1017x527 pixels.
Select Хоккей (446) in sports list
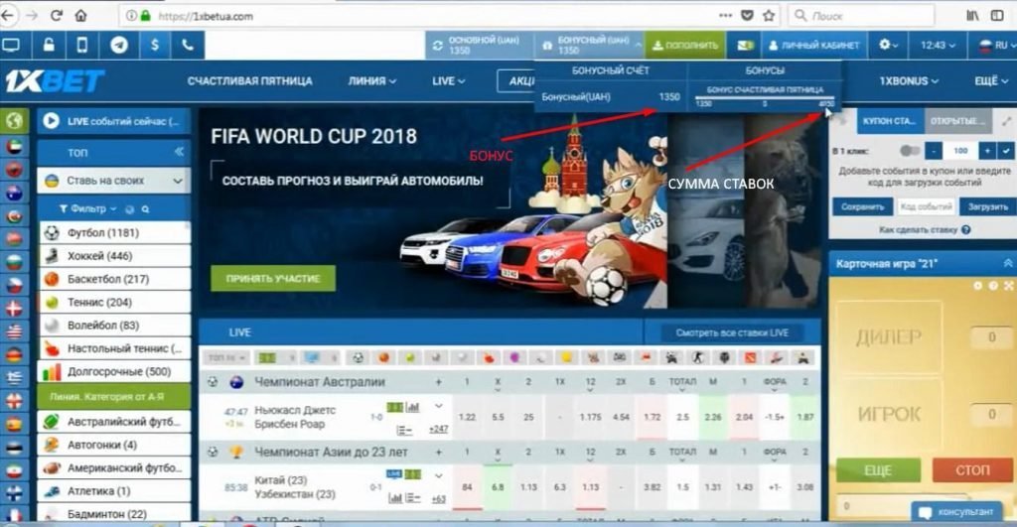[114, 255]
